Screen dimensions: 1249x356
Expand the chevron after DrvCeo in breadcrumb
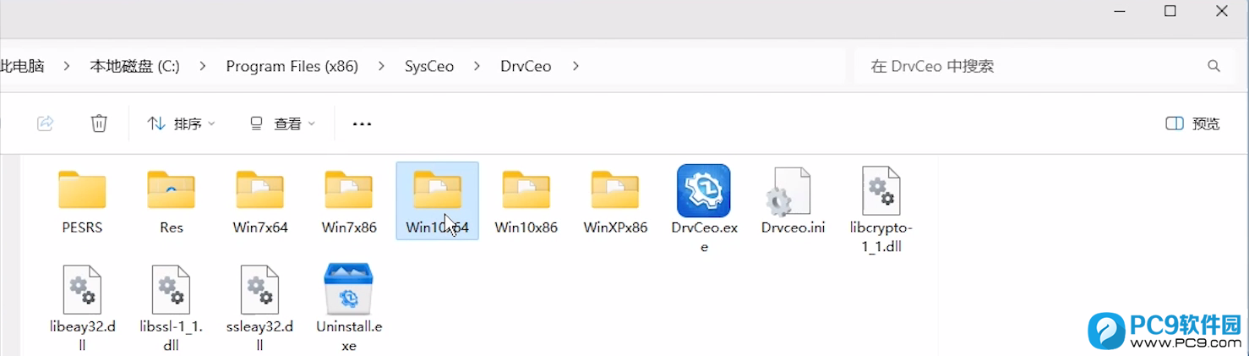(575, 66)
